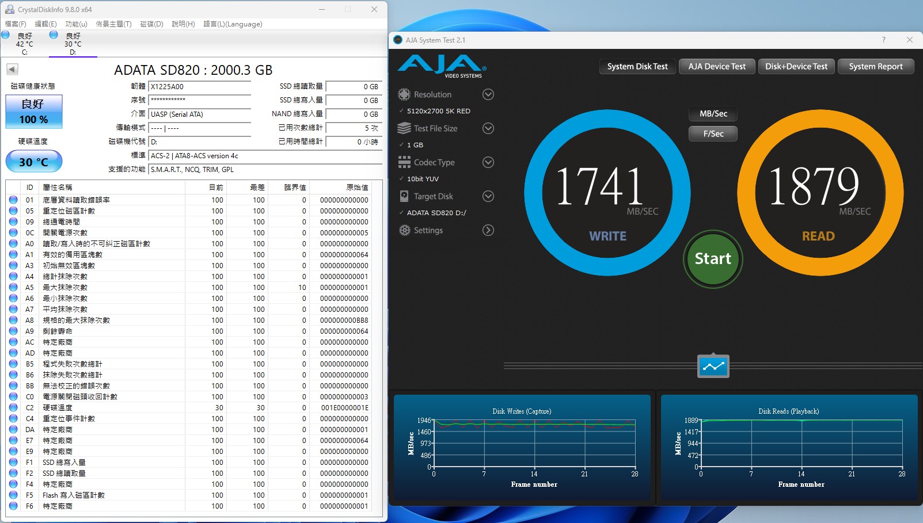Expand the Test File Size dropdown
923x523 pixels.
click(x=488, y=128)
